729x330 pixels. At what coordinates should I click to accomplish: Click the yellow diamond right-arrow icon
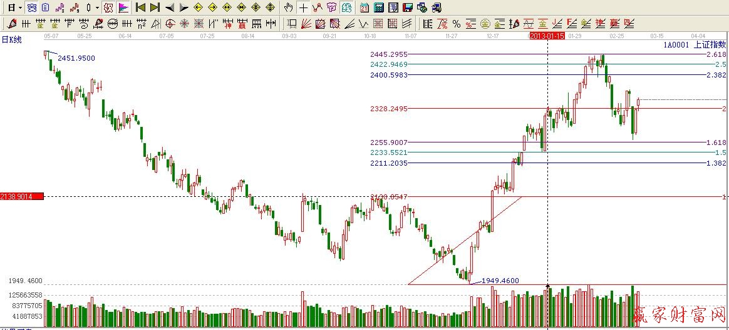point(212,7)
